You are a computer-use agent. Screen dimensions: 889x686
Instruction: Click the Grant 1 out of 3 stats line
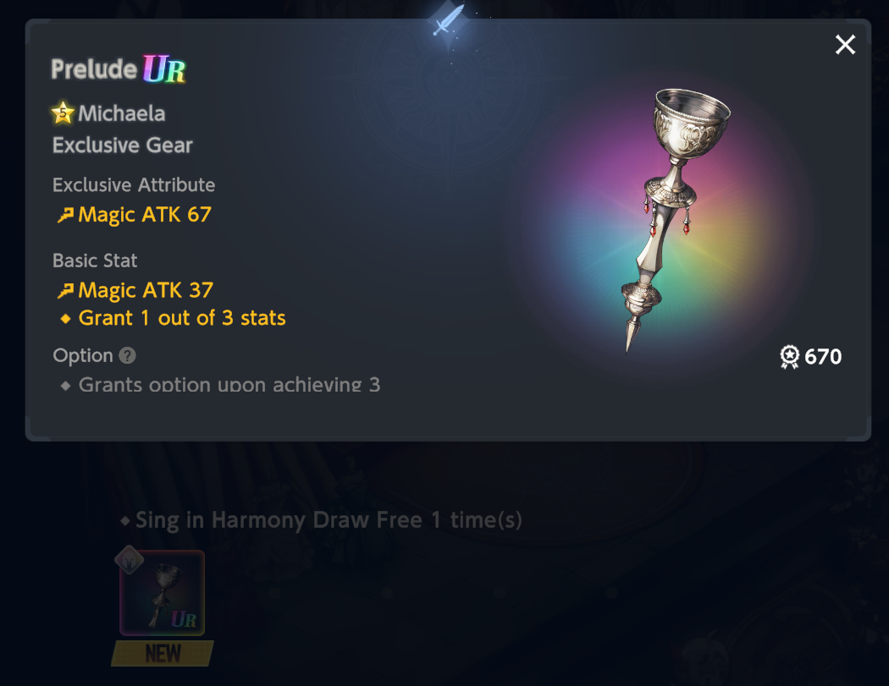tap(173, 318)
